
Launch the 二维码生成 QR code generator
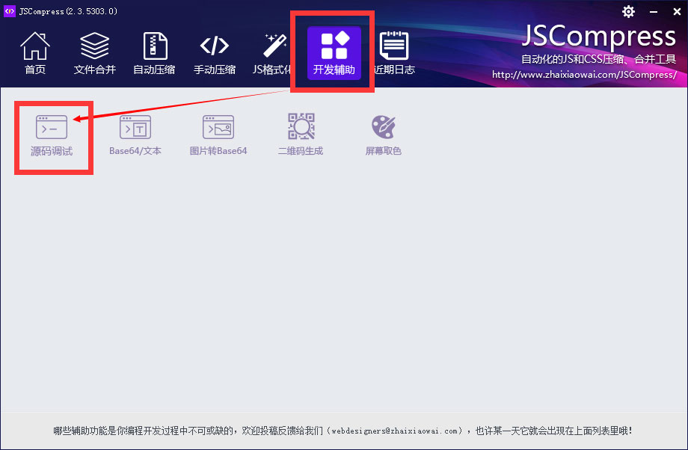301,135
